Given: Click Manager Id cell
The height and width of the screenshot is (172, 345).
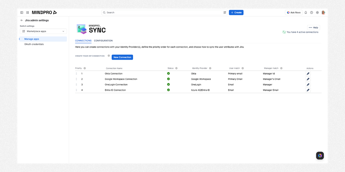Looking at the screenshot, I should [x=269, y=74].
